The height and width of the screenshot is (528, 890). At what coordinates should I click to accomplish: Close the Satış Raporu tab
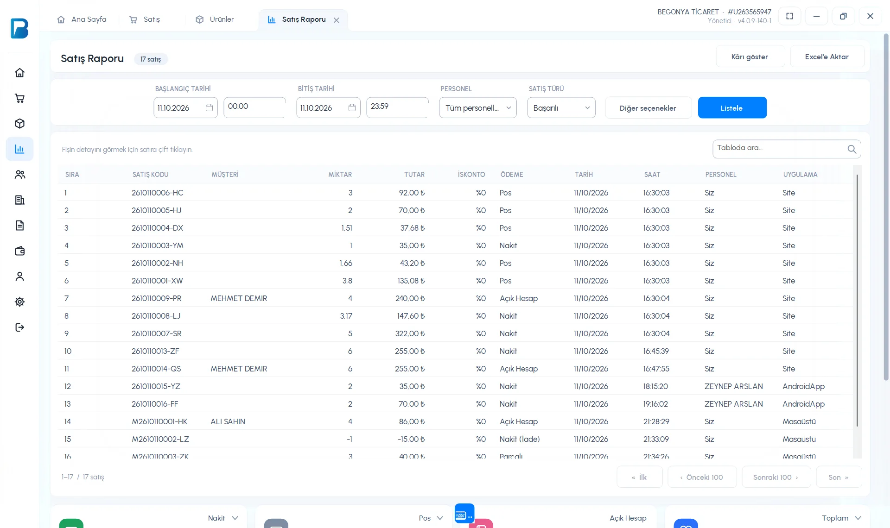[x=337, y=20]
